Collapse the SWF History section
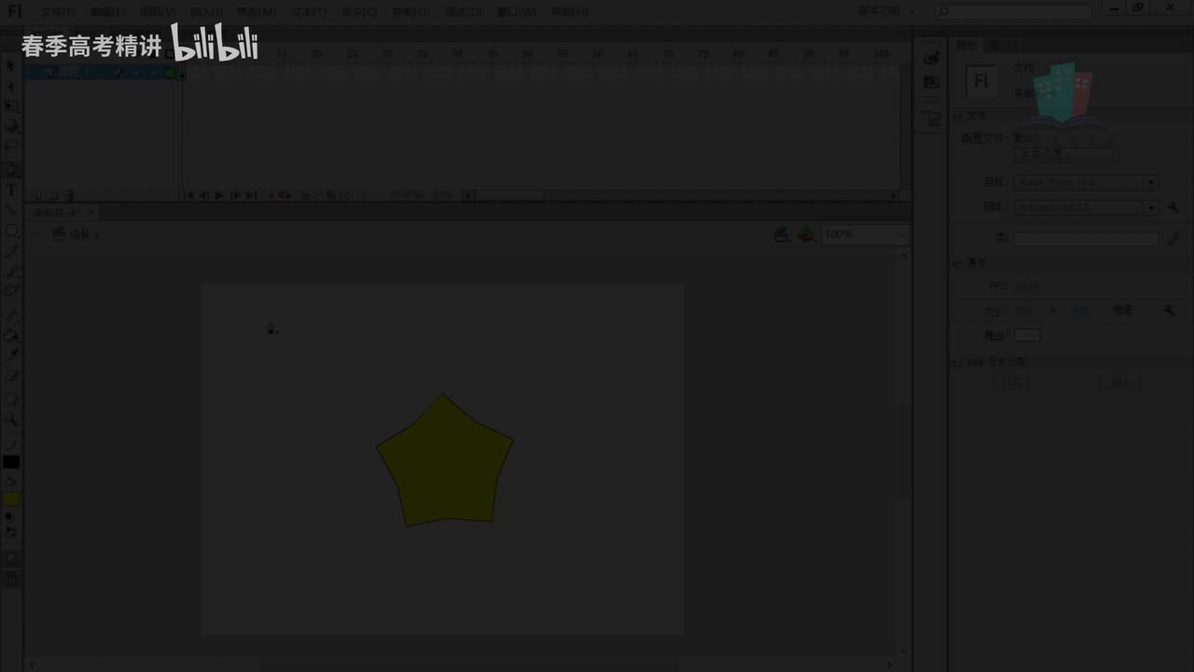 [956, 362]
